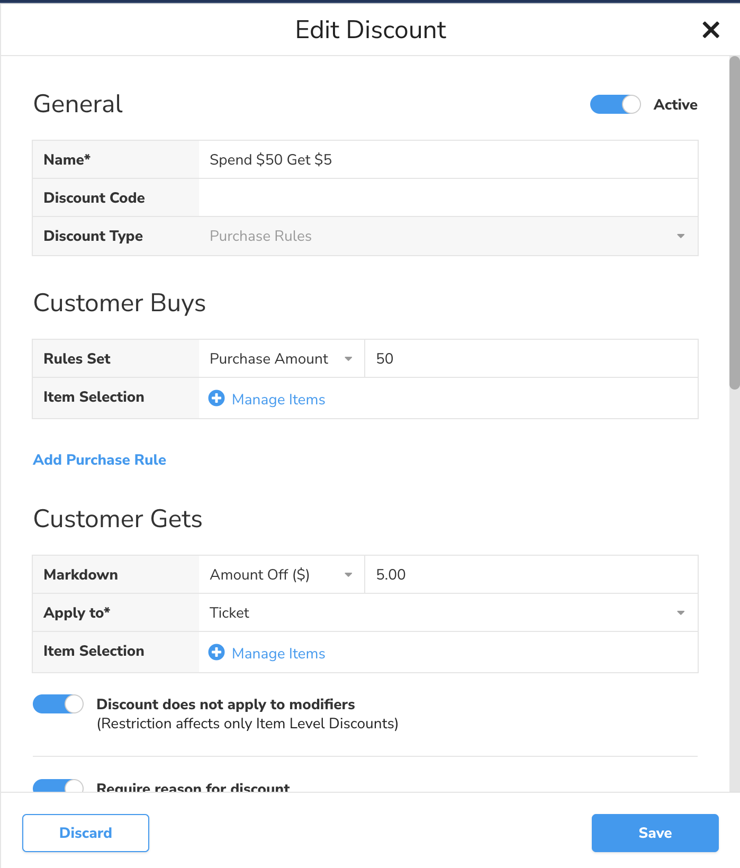Click the empty Discount Code field
740x868 pixels.
point(448,198)
